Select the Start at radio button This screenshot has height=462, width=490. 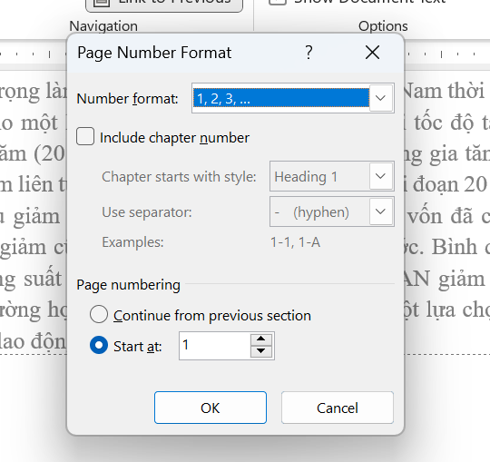coord(99,345)
